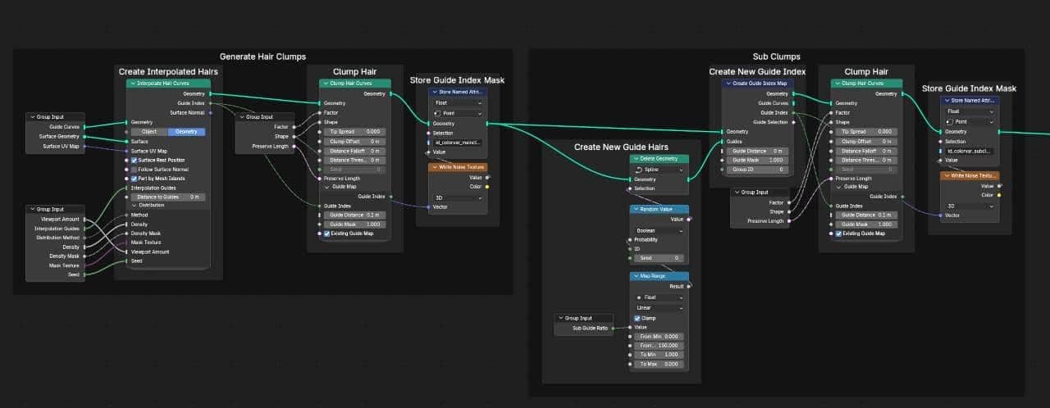This screenshot has width=1050, height=408.
Task: Collapse the Distribution panel in Interpolate Hair Curves
Action: 135,206
